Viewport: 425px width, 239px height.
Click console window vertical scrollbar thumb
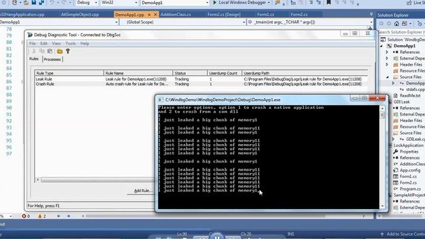coord(382,115)
